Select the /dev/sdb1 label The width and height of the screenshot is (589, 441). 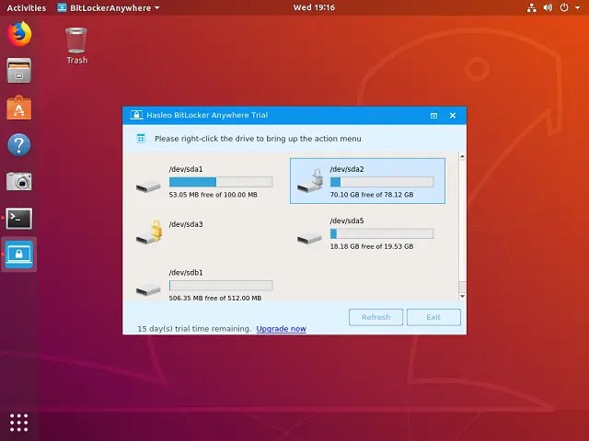pos(186,273)
